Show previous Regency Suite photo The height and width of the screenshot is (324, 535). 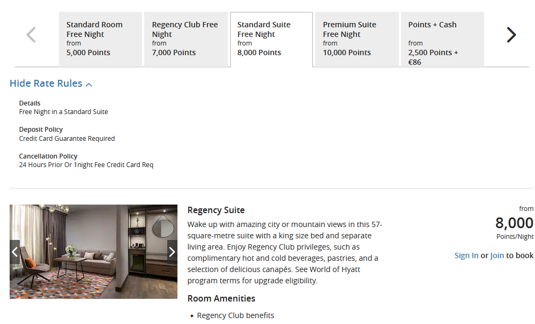tap(15, 252)
